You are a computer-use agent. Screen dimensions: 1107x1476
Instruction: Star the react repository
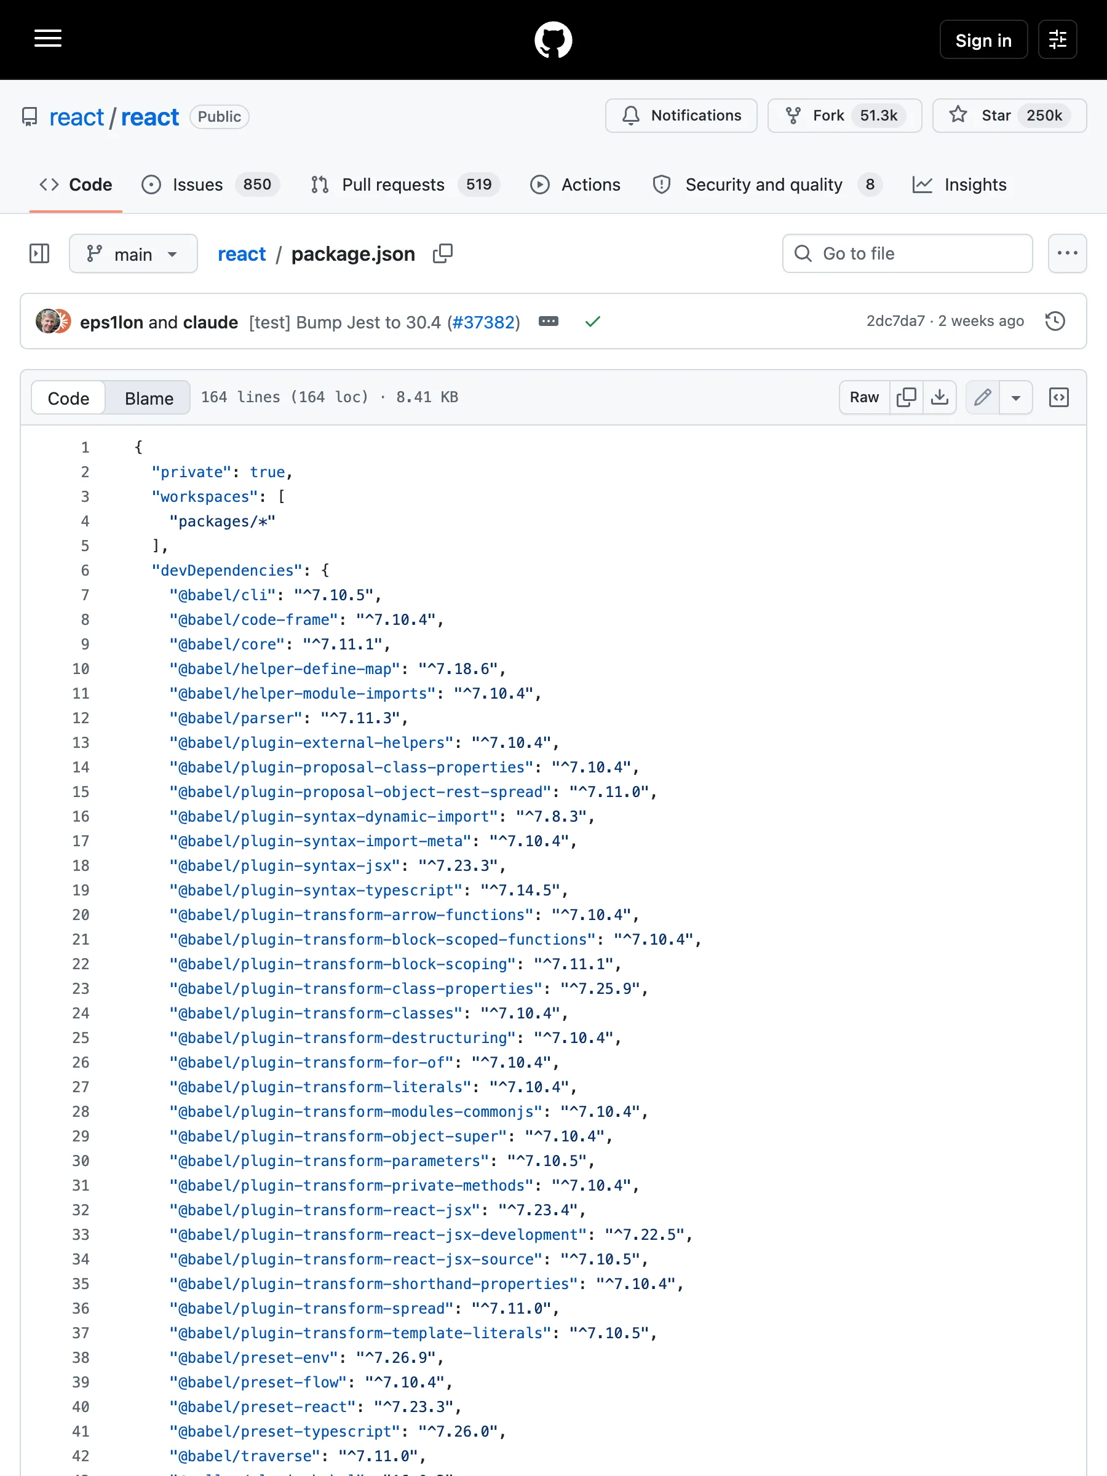pyautogui.click(x=1009, y=116)
